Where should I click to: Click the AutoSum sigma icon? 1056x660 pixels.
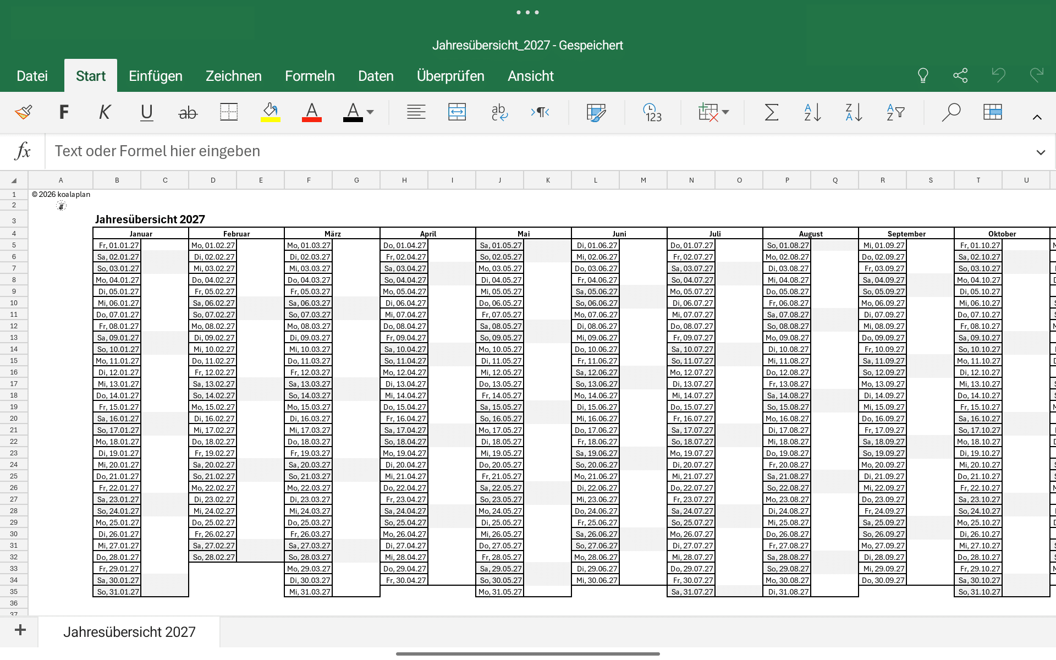[x=771, y=112]
